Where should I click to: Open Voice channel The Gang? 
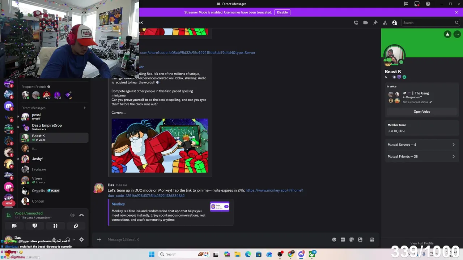coord(422,112)
